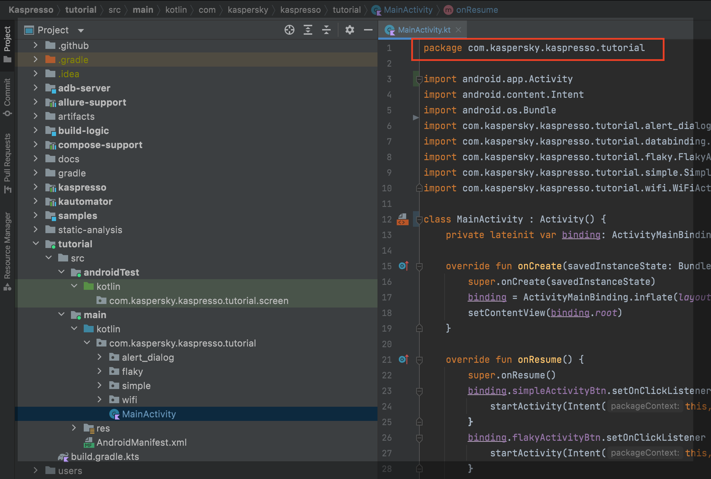
Task: Click the Collapse All toolbar icon
Action: pyautogui.click(x=326, y=30)
